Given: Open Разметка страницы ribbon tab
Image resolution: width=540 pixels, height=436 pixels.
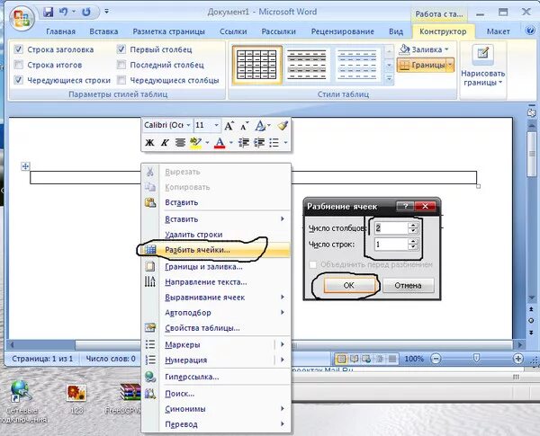Looking at the screenshot, I should click(169, 31).
